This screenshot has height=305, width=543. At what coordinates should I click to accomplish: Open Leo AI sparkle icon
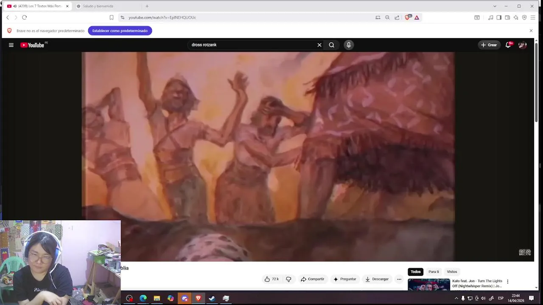click(x=516, y=17)
